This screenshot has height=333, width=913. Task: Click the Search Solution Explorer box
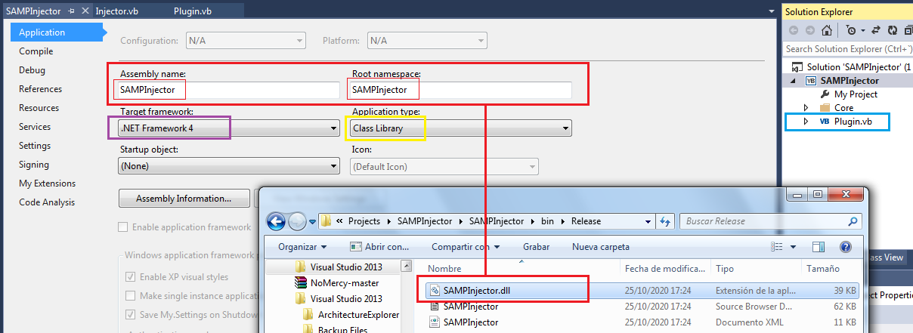pyautogui.click(x=848, y=49)
